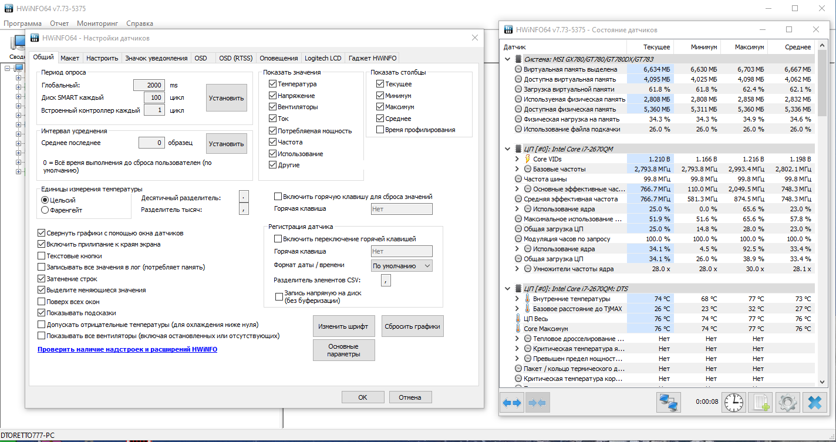
Task: Click the Среднее последнее sample field
Action: coord(151,143)
